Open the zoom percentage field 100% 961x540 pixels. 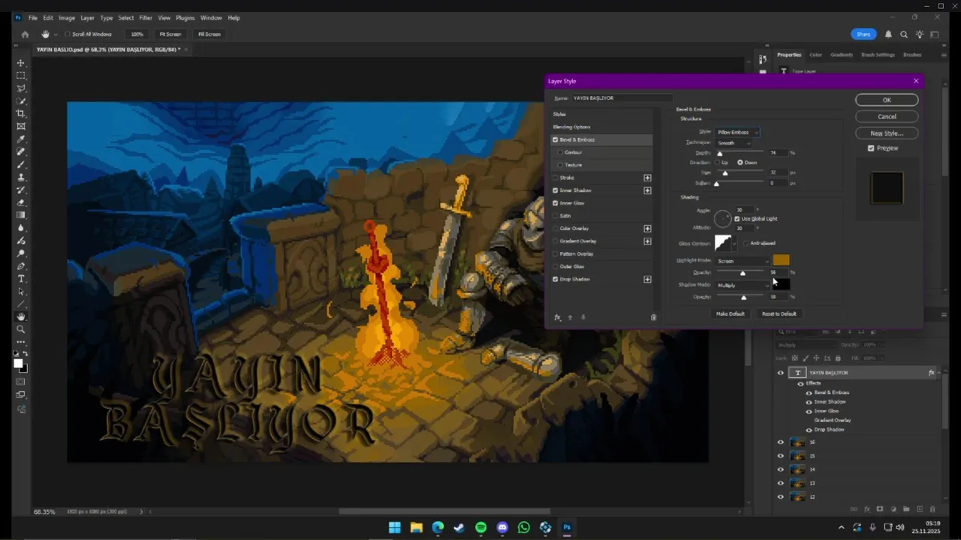[137, 34]
